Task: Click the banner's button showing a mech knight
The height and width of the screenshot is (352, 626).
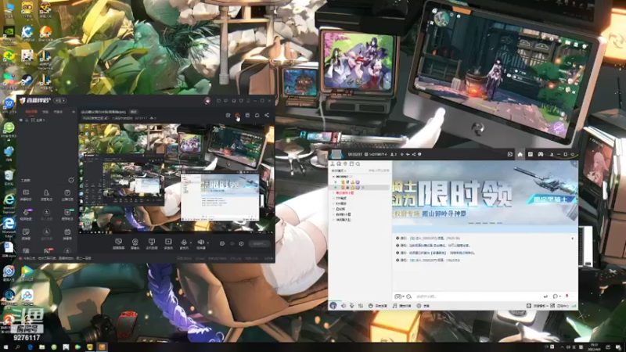Action: 551,199
